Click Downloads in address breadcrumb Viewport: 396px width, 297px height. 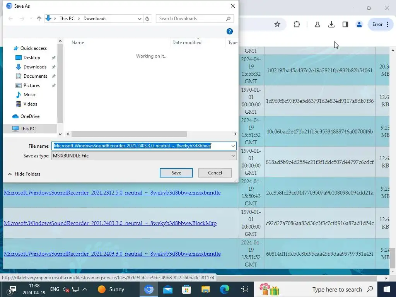pos(95,19)
